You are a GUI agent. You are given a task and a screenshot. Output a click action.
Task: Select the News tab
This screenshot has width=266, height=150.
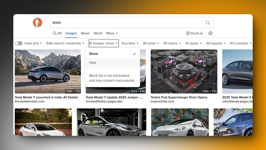(x=85, y=33)
